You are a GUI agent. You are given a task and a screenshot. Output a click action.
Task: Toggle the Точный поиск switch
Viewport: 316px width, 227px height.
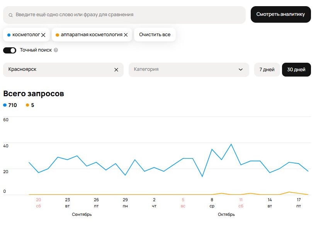(x=10, y=50)
